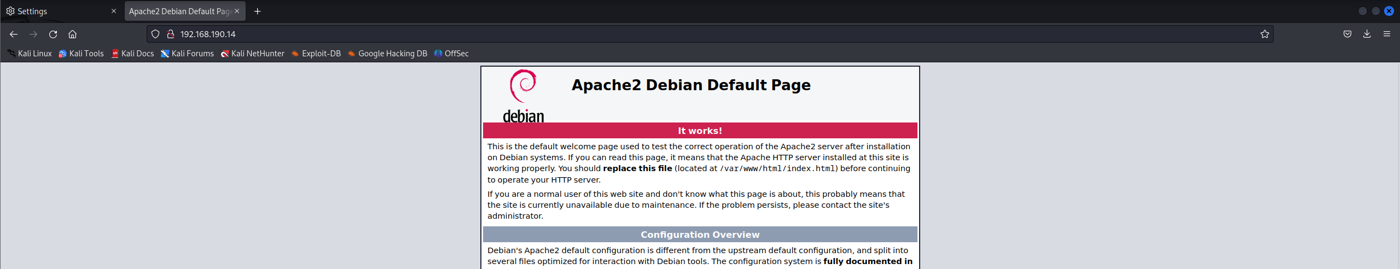
Task: Click the 'Configuration Overview' section header
Action: pyautogui.click(x=700, y=235)
